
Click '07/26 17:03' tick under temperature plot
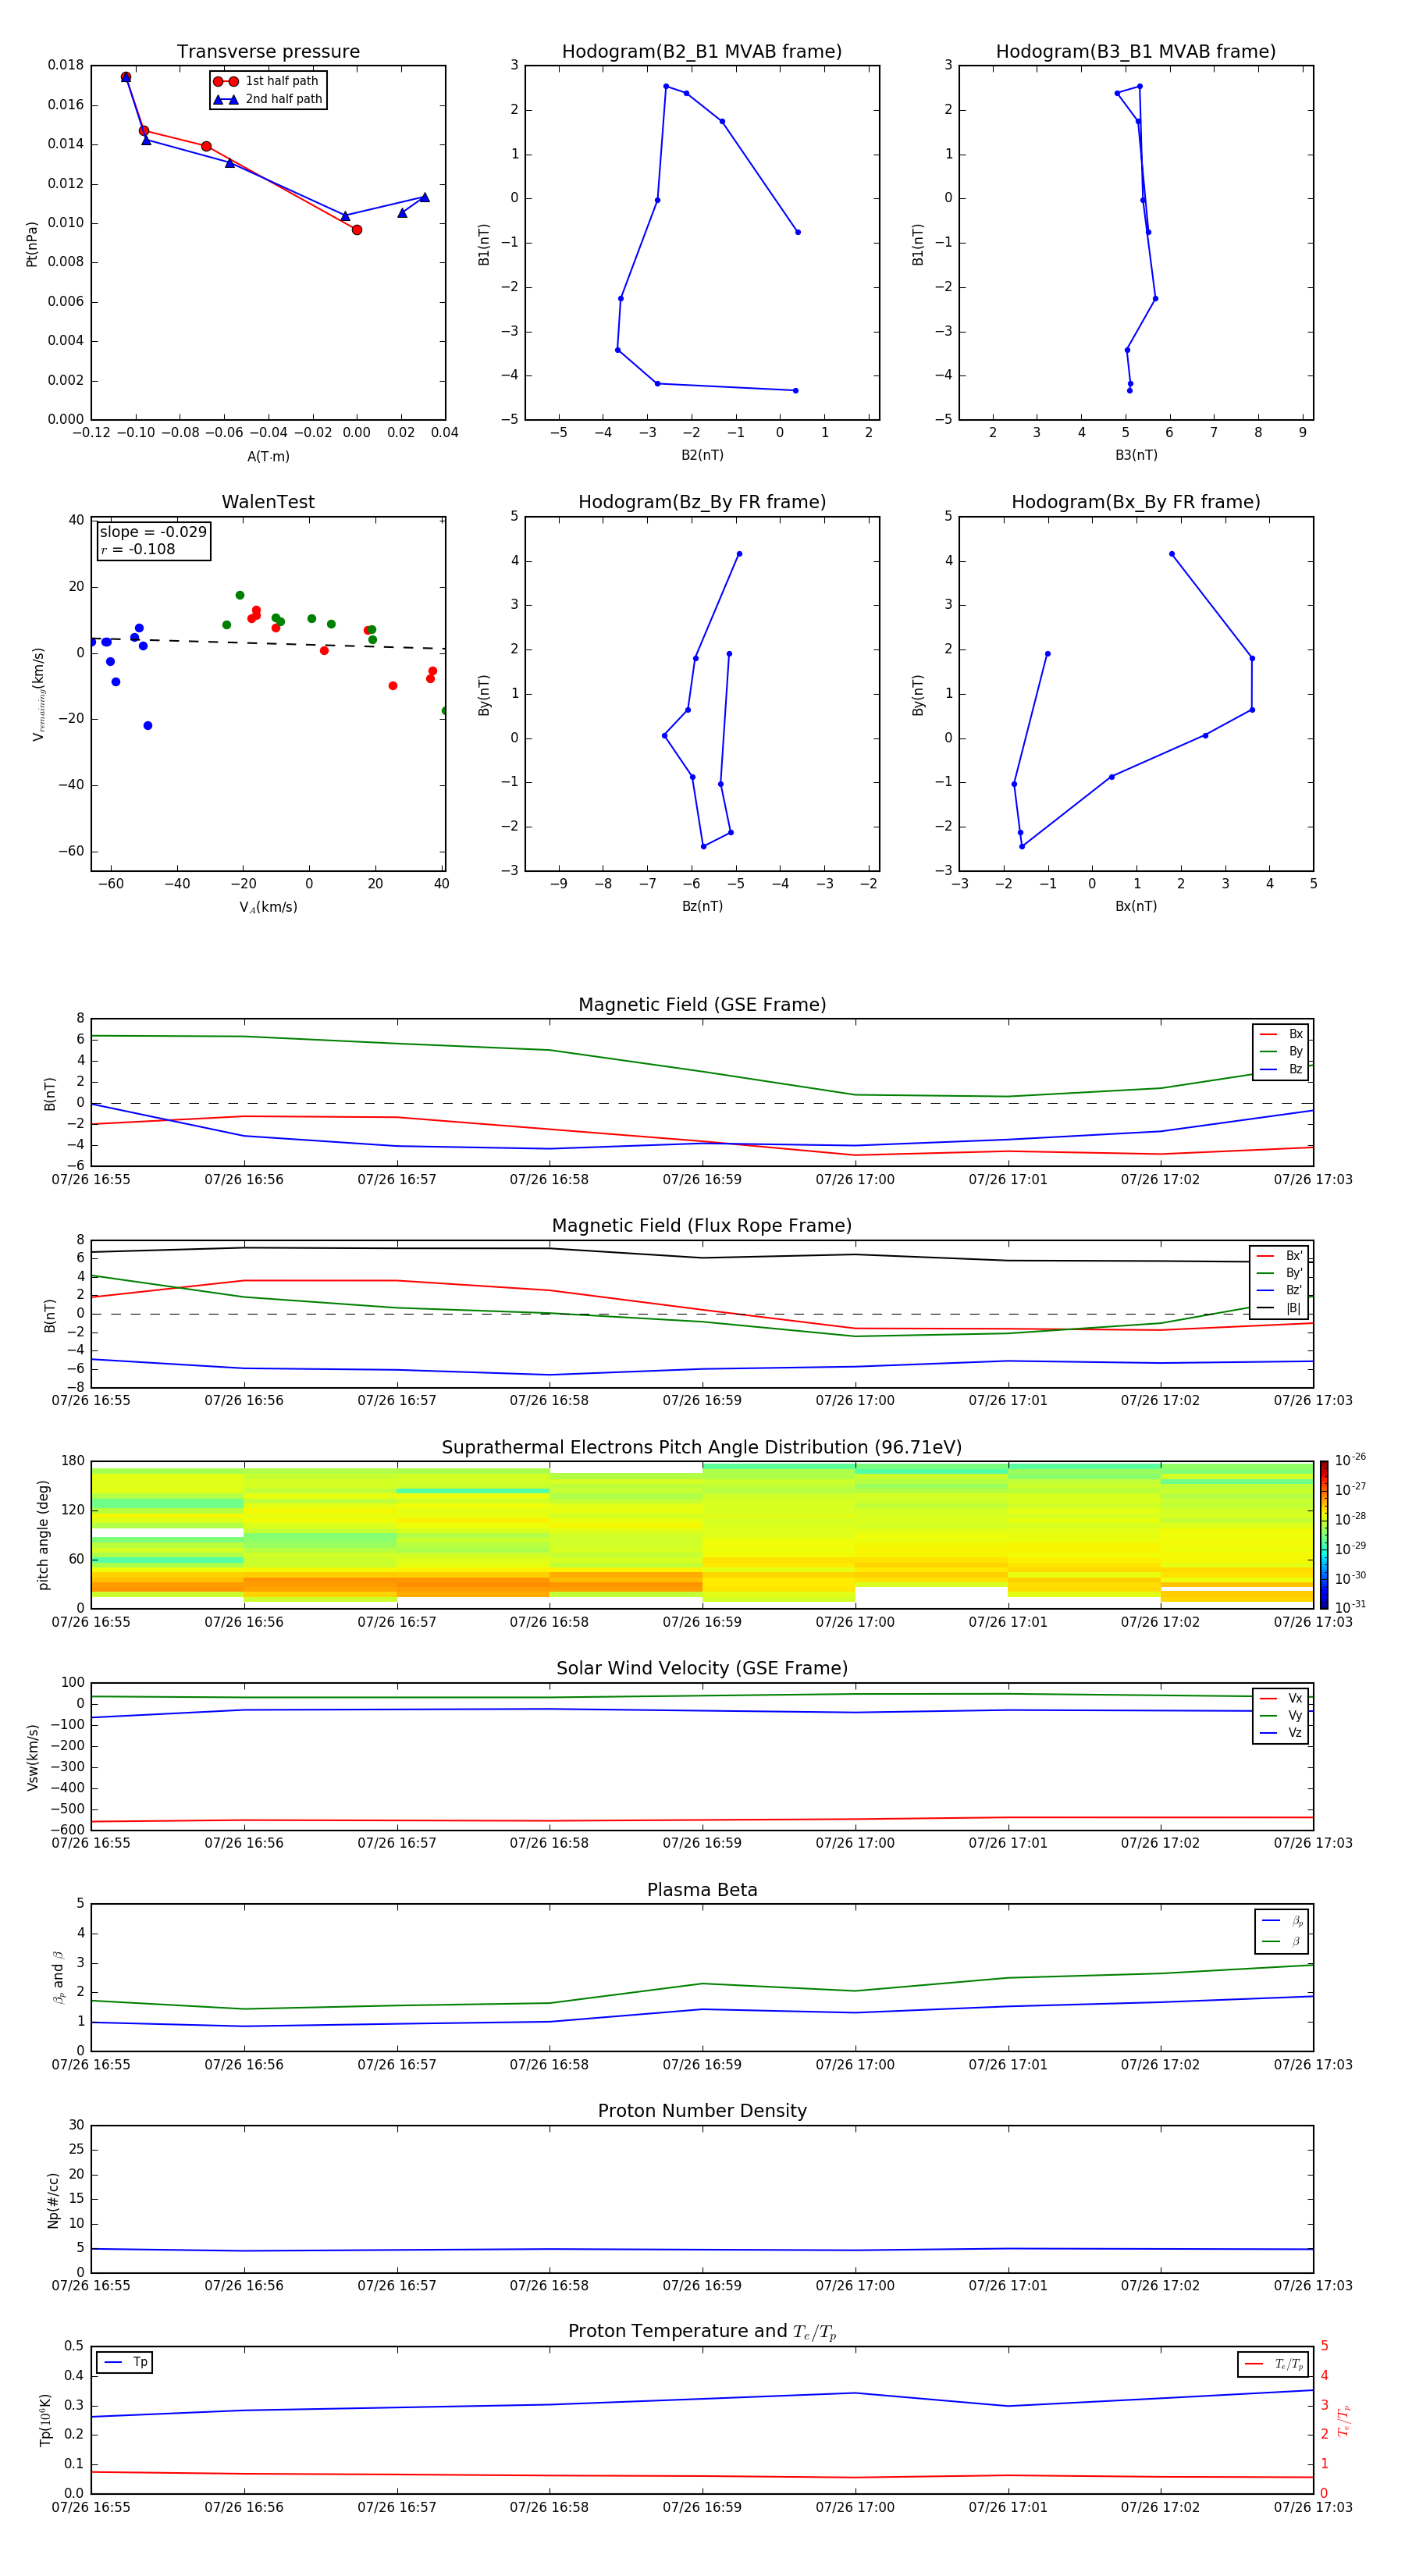[x=1313, y=2507]
